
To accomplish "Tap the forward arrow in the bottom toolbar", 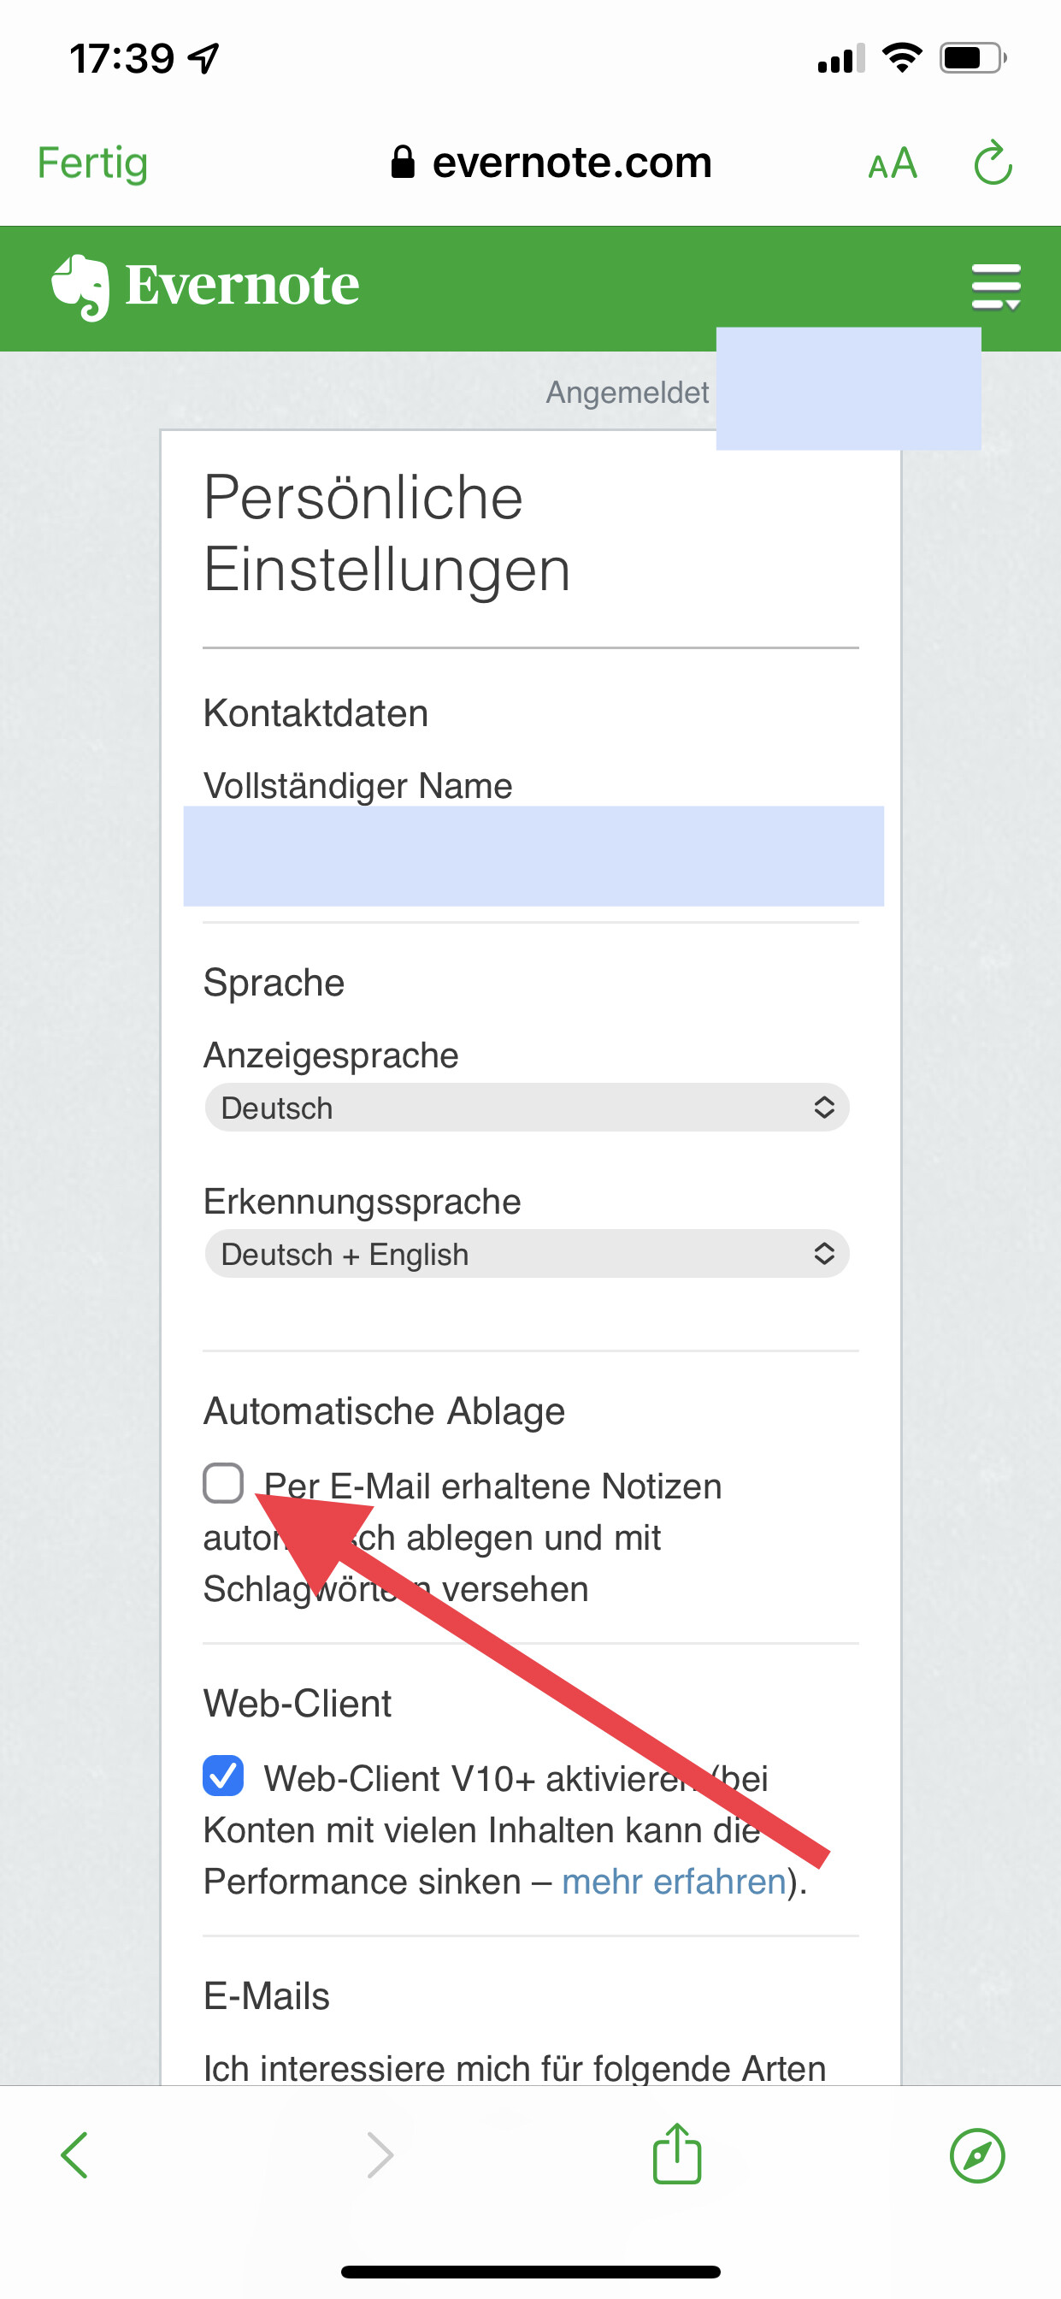I will 380,2155.
